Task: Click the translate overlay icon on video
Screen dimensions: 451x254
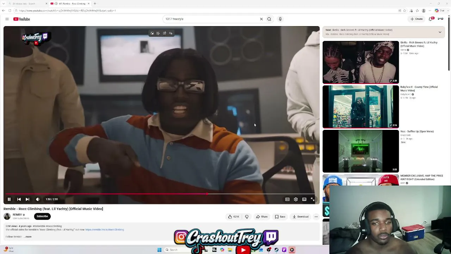Action: 171,33
